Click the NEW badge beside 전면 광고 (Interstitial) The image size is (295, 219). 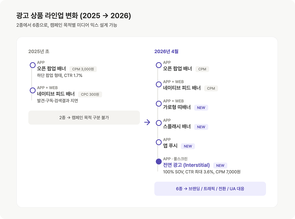tap(220, 166)
